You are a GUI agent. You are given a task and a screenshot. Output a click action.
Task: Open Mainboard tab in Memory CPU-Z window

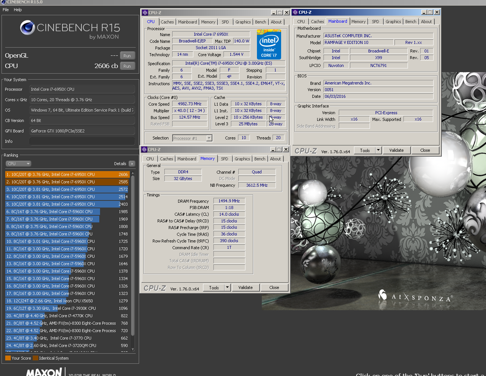[187, 159]
